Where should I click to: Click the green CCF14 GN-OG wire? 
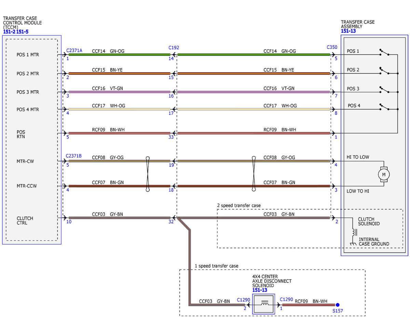(119, 54)
